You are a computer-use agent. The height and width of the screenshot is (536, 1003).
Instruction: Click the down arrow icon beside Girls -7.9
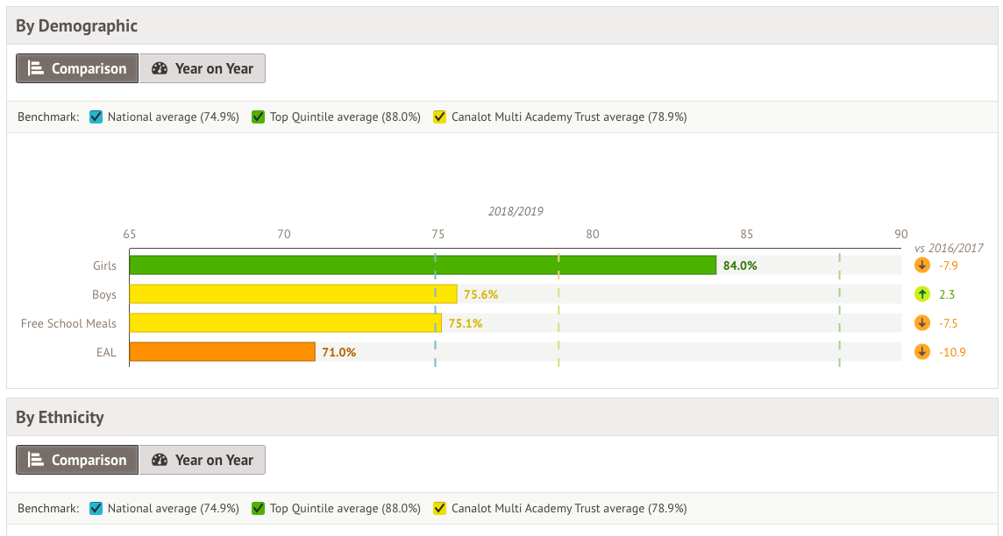click(x=921, y=265)
